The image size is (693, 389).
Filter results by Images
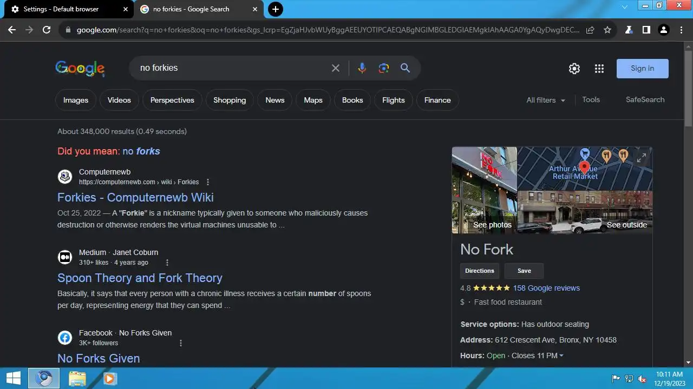(76, 100)
